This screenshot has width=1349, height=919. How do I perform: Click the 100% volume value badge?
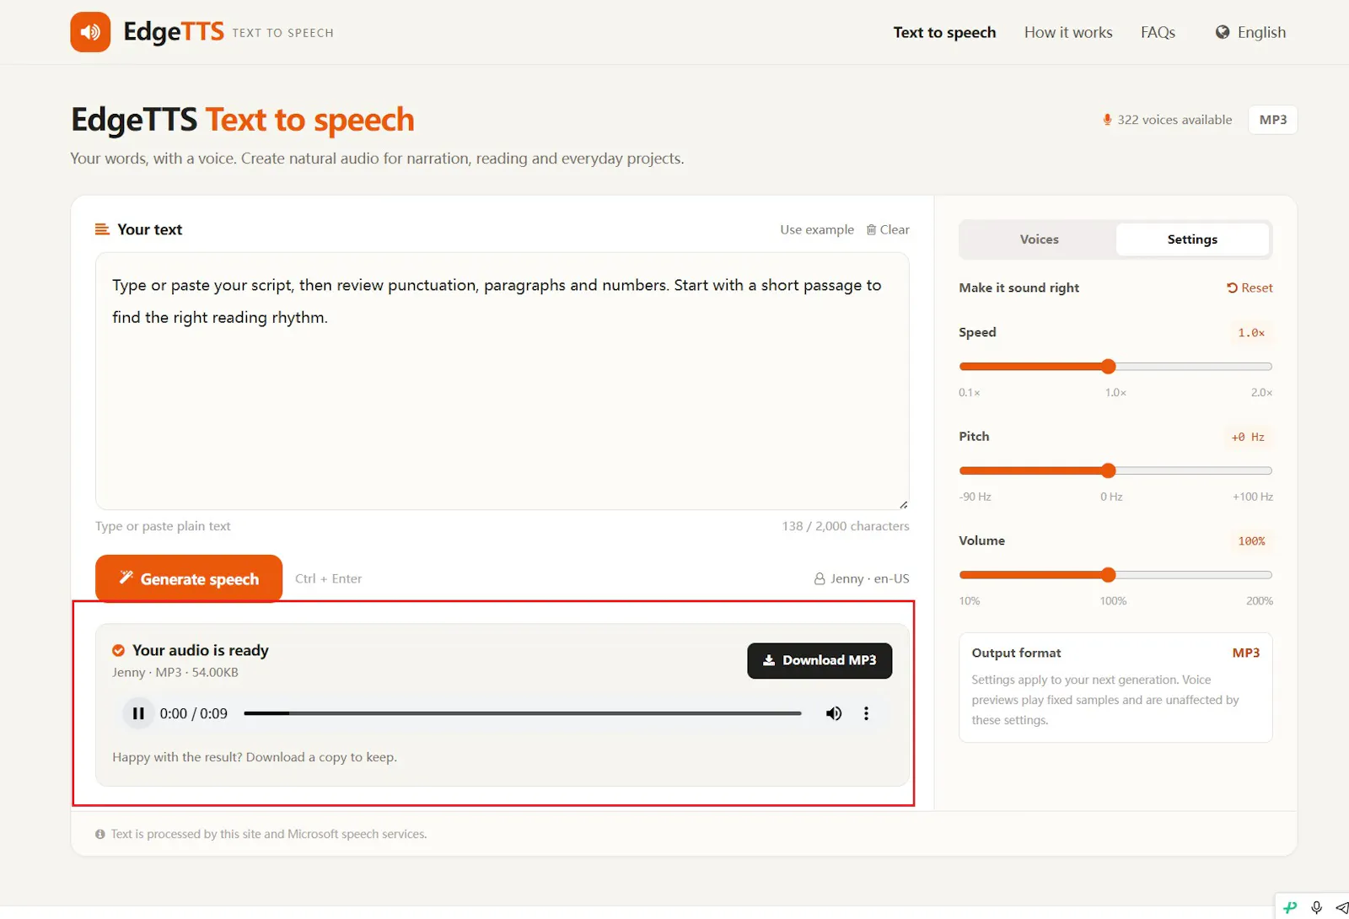pyautogui.click(x=1251, y=541)
